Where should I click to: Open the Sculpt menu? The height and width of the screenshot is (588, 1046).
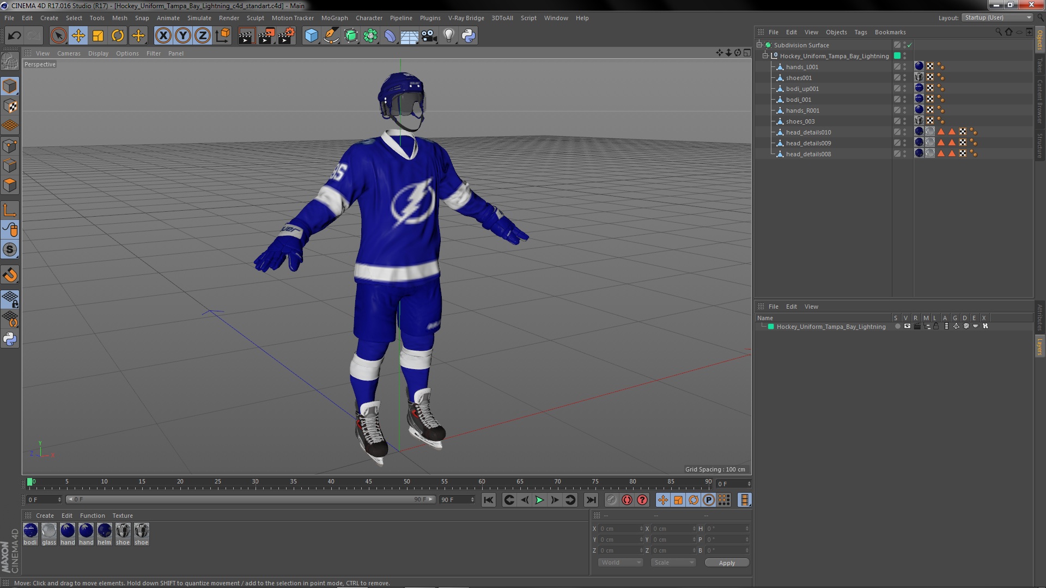[x=255, y=18]
